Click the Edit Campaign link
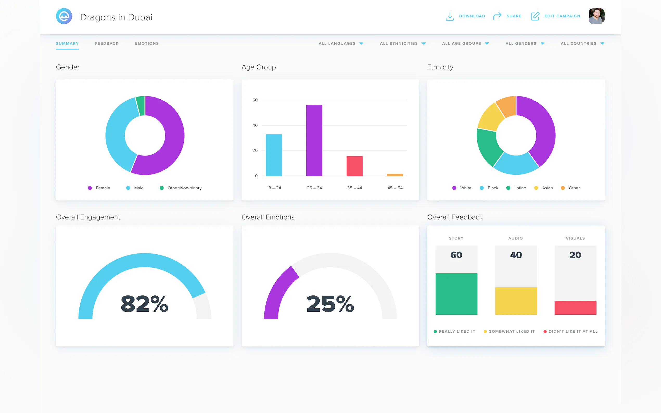The image size is (661, 413). 562,16
